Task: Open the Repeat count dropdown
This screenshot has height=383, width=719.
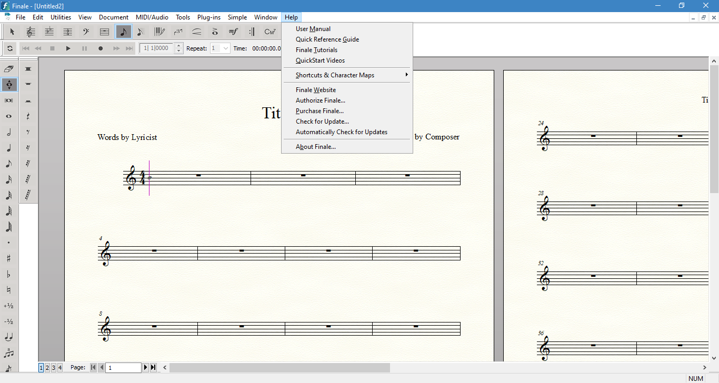Action: tap(226, 48)
